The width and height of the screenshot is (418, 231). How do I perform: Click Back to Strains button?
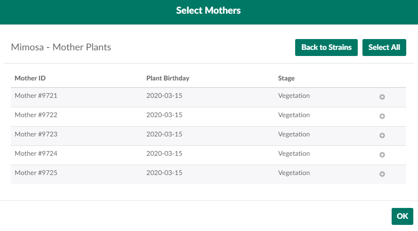tap(326, 48)
